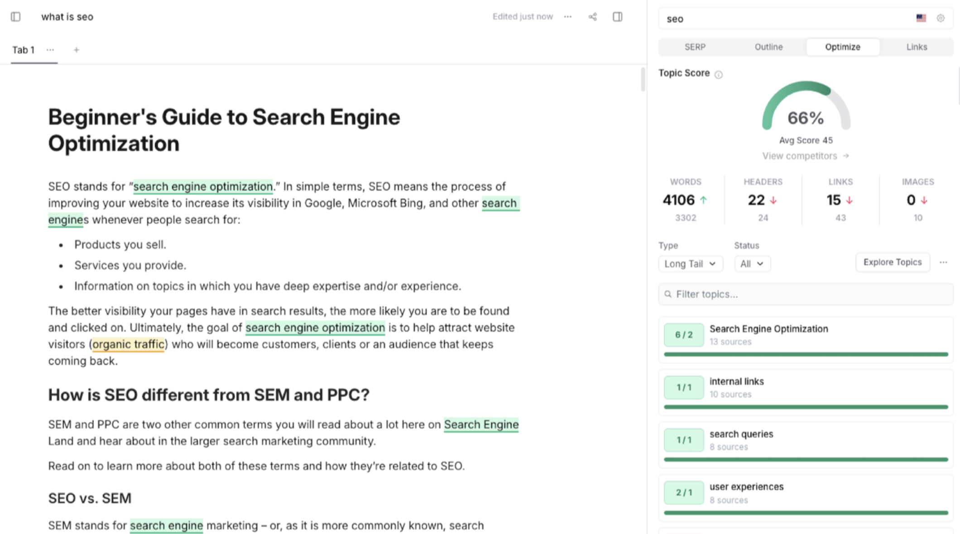960x534 pixels.
Task: Click the US flag country icon
Action: 921,18
